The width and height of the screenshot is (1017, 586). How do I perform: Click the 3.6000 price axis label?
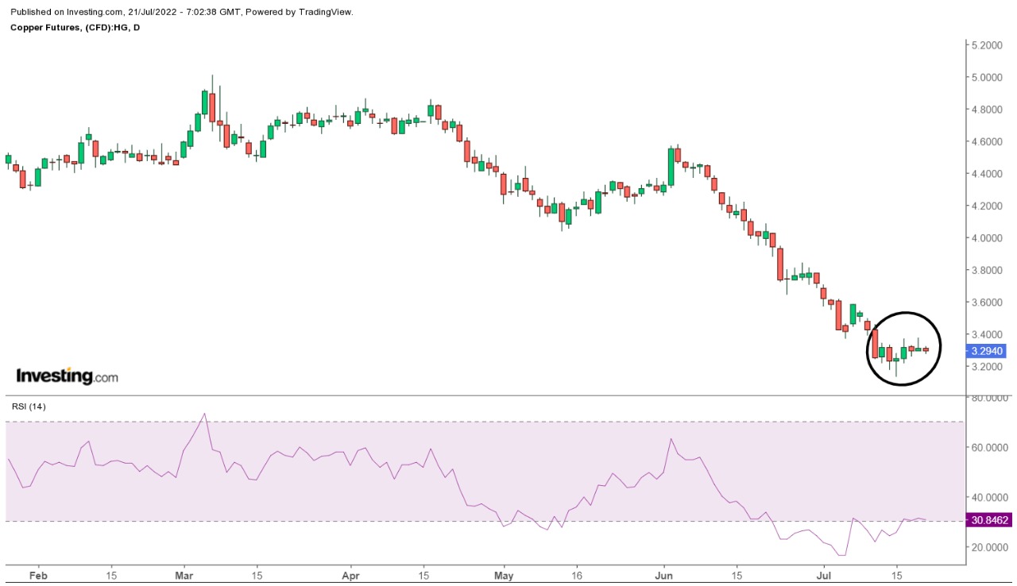988,303
